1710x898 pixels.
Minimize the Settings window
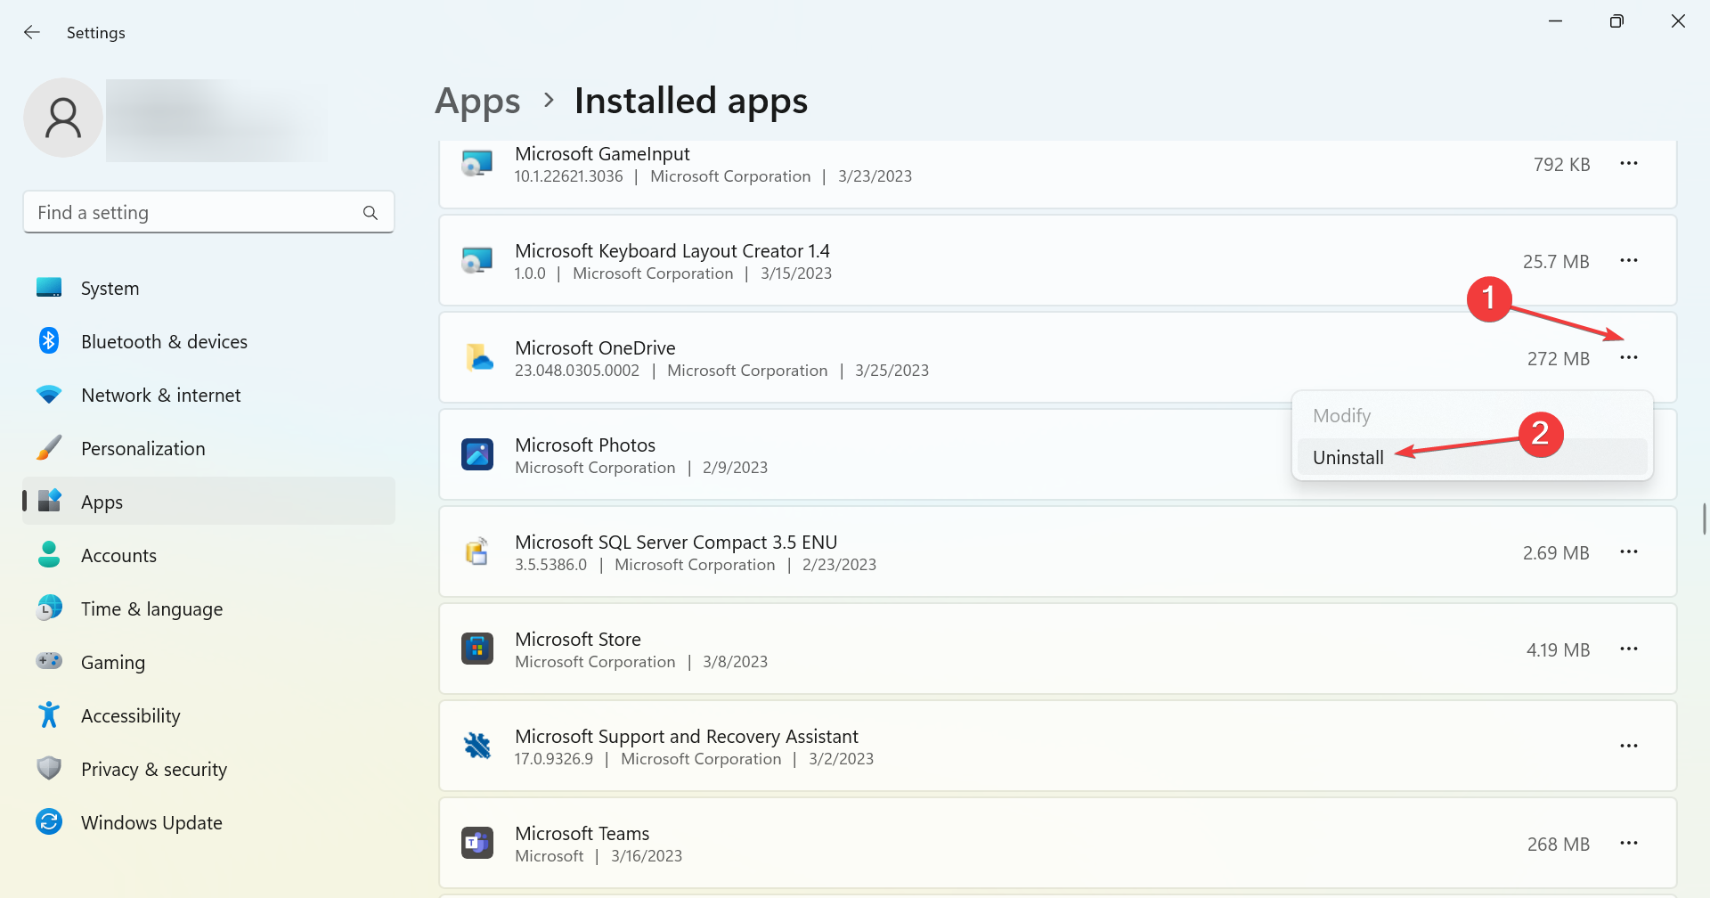[1556, 21]
